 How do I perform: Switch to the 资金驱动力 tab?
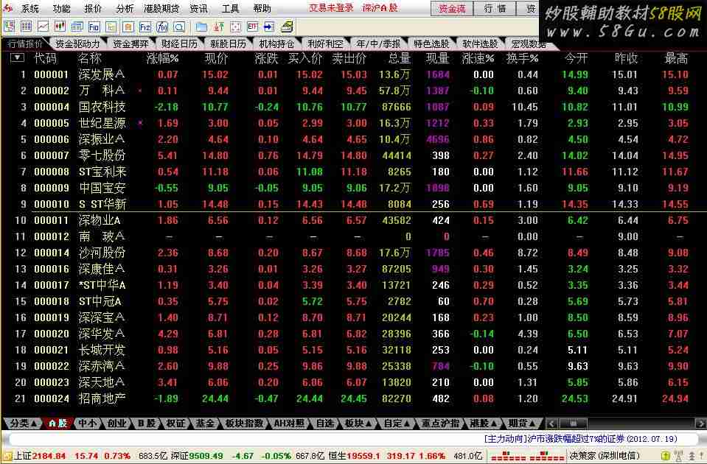[77, 43]
